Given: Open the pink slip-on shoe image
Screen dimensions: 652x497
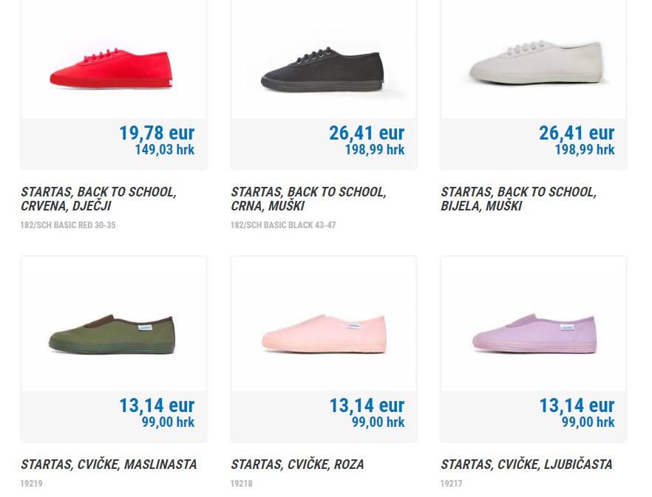Looking at the screenshot, I should pyautogui.click(x=324, y=334).
